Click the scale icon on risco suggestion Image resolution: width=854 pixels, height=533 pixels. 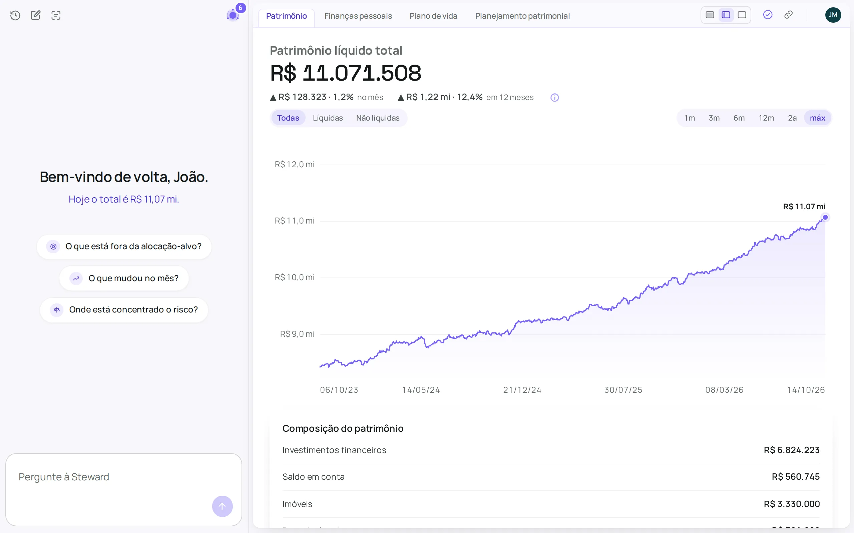pos(57,310)
